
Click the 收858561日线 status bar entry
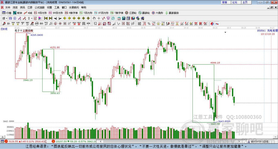click(258, 141)
